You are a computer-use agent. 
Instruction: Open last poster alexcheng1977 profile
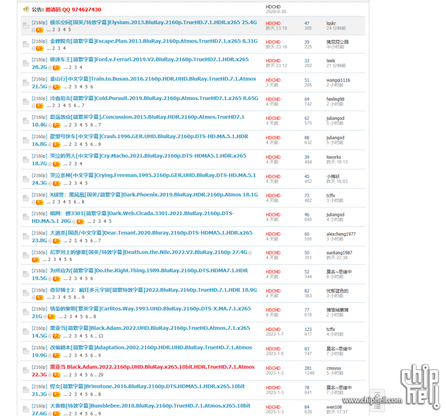point(341,234)
